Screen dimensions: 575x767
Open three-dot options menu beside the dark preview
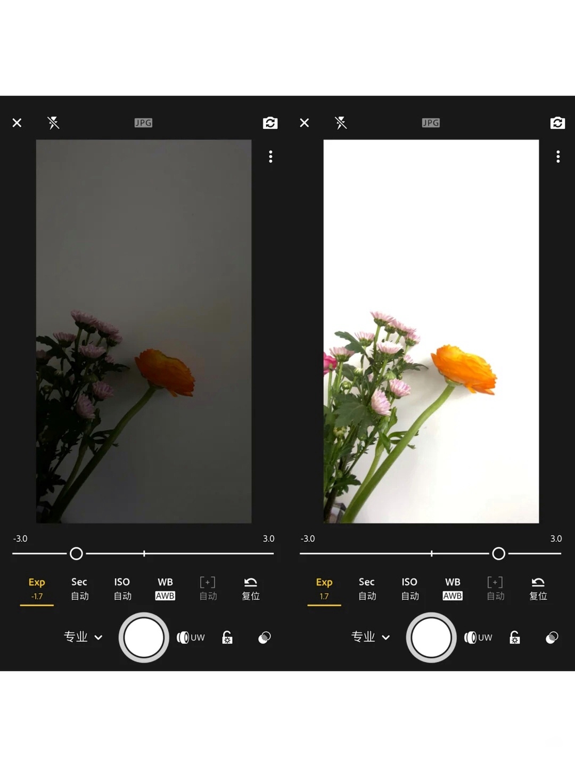pyautogui.click(x=270, y=157)
